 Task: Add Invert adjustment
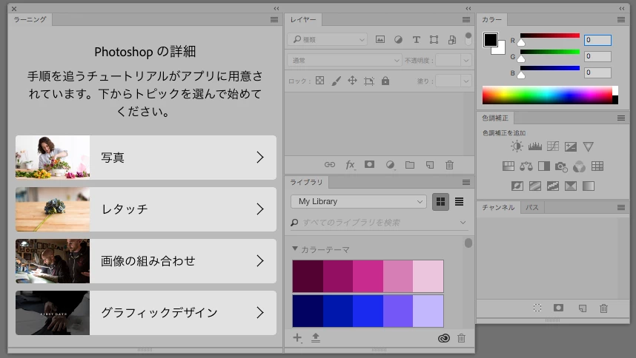click(517, 186)
